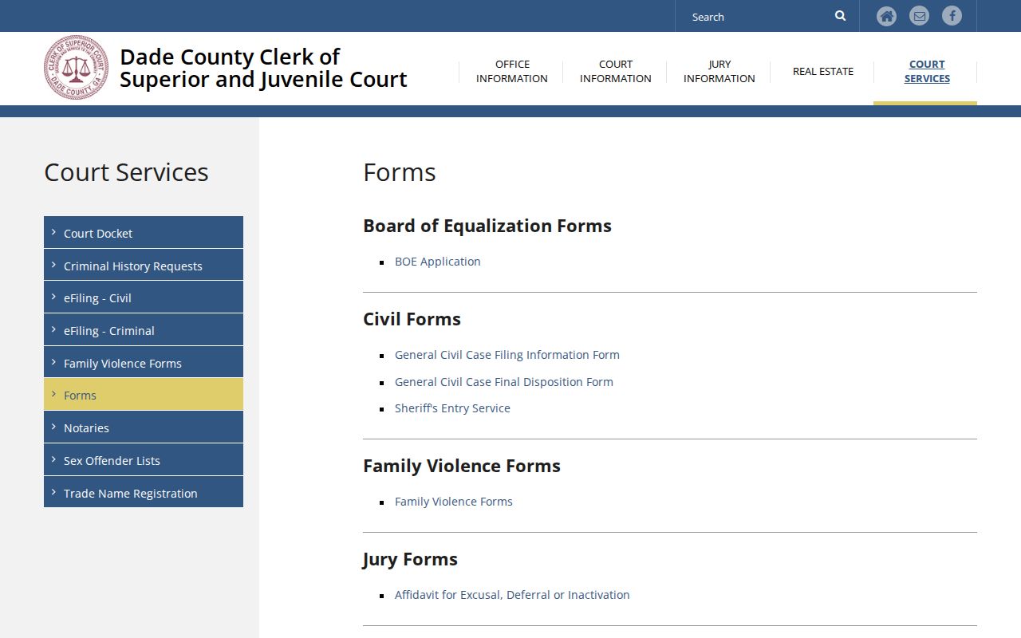Select eFiling - Civil in sidebar
1021x638 pixels.
[x=144, y=297]
